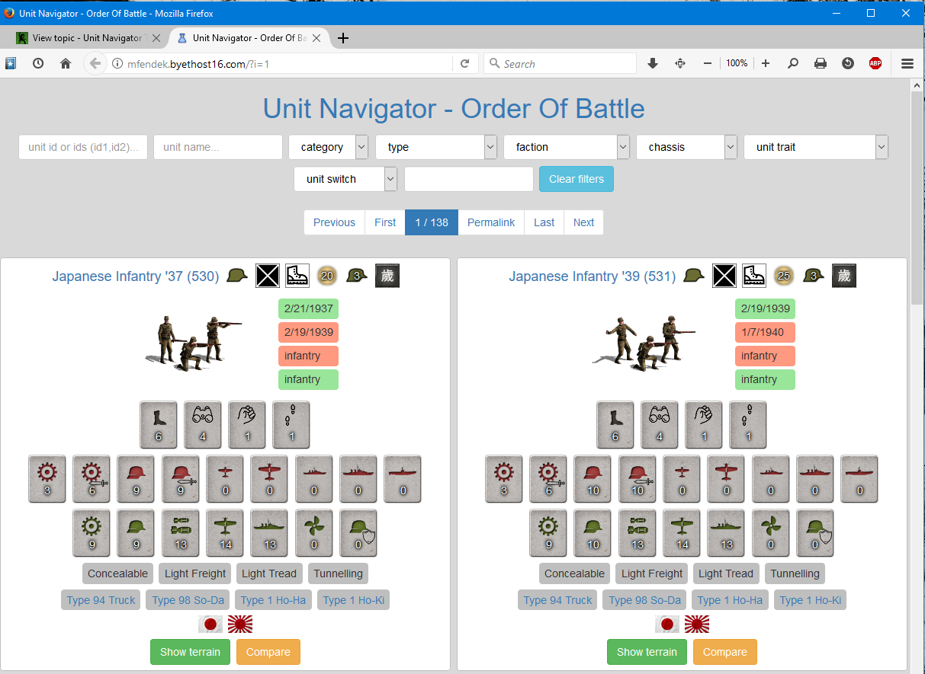
Task: Click the reload page icon
Action: click(464, 64)
